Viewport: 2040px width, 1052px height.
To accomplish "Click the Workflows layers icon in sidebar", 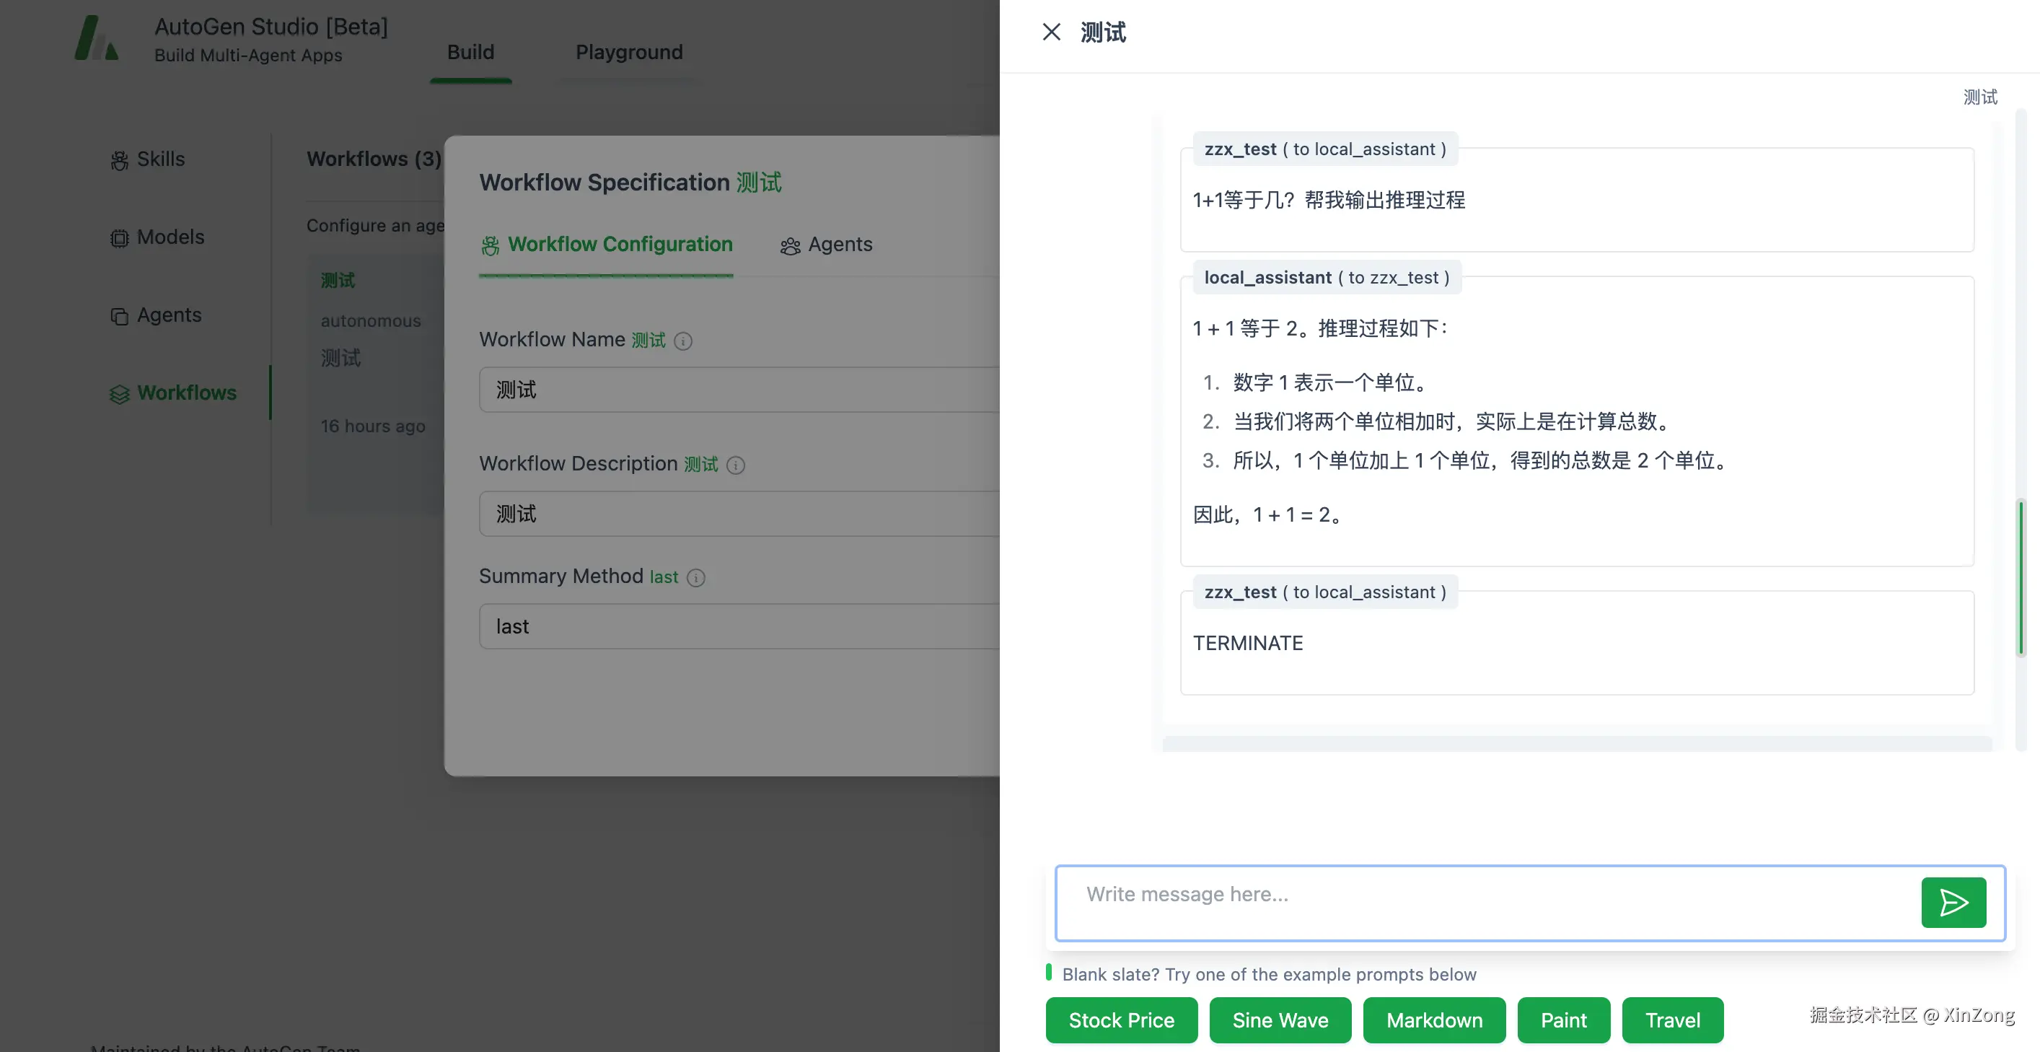I will pyautogui.click(x=119, y=394).
